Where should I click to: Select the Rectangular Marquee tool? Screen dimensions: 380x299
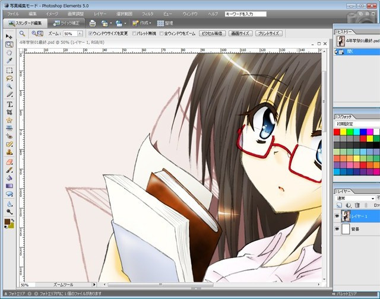pos(9,71)
